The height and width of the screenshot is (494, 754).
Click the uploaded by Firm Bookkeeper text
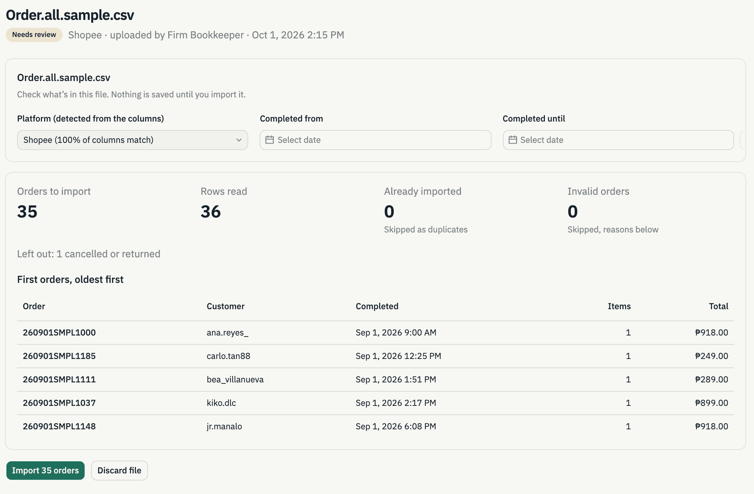pos(177,35)
